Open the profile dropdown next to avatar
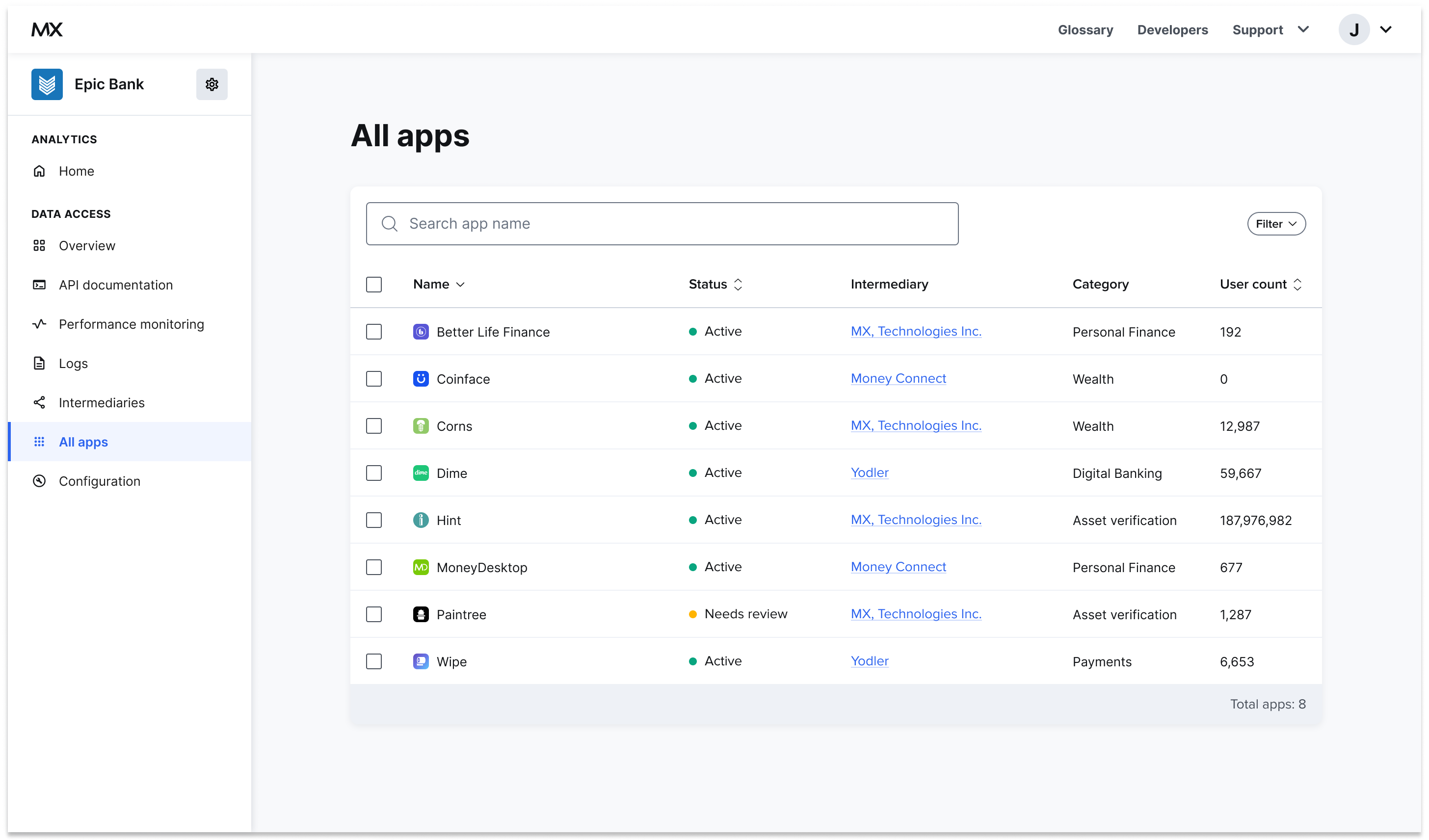The height and width of the screenshot is (840, 1429). (1386, 29)
